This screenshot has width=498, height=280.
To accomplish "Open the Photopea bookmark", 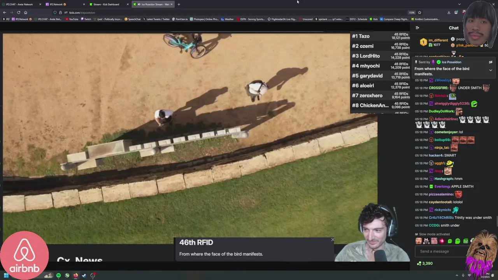I will pyautogui.click(x=204, y=19).
